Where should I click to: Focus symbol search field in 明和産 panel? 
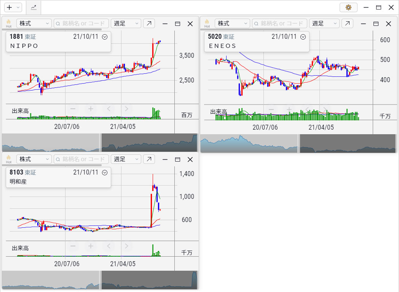[81, 159]
